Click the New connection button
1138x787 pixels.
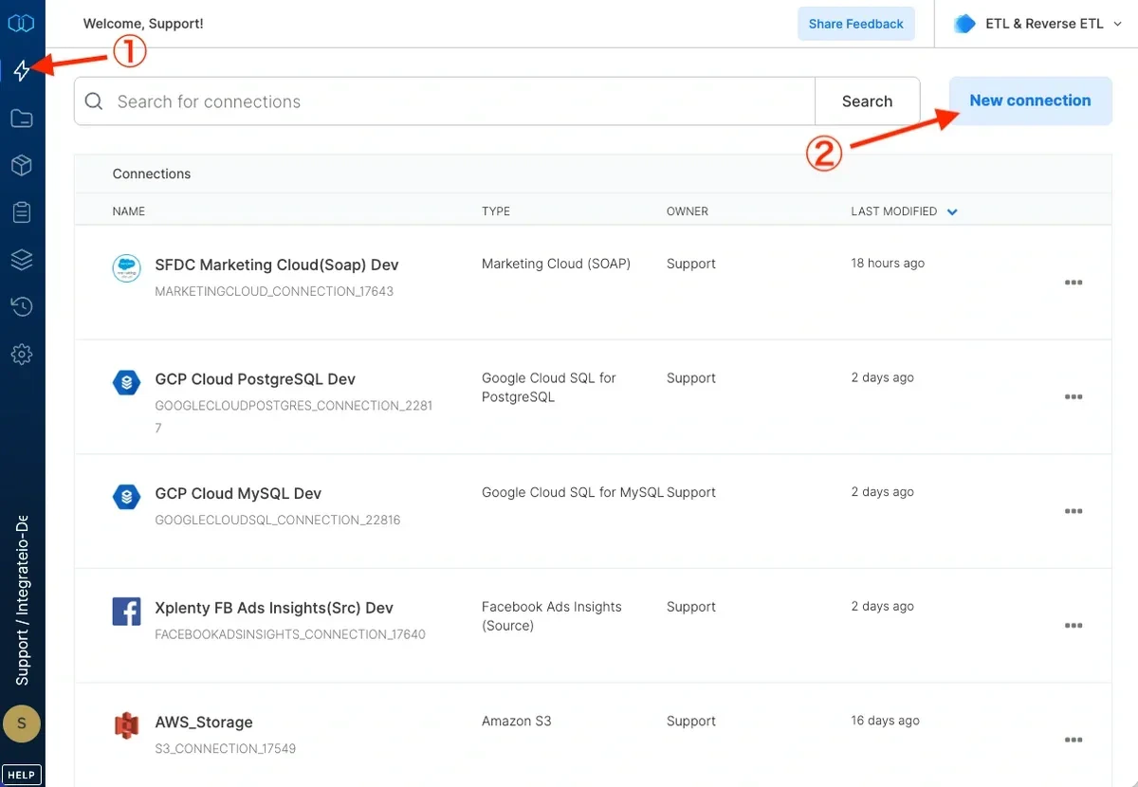[x=1030, y=101]
